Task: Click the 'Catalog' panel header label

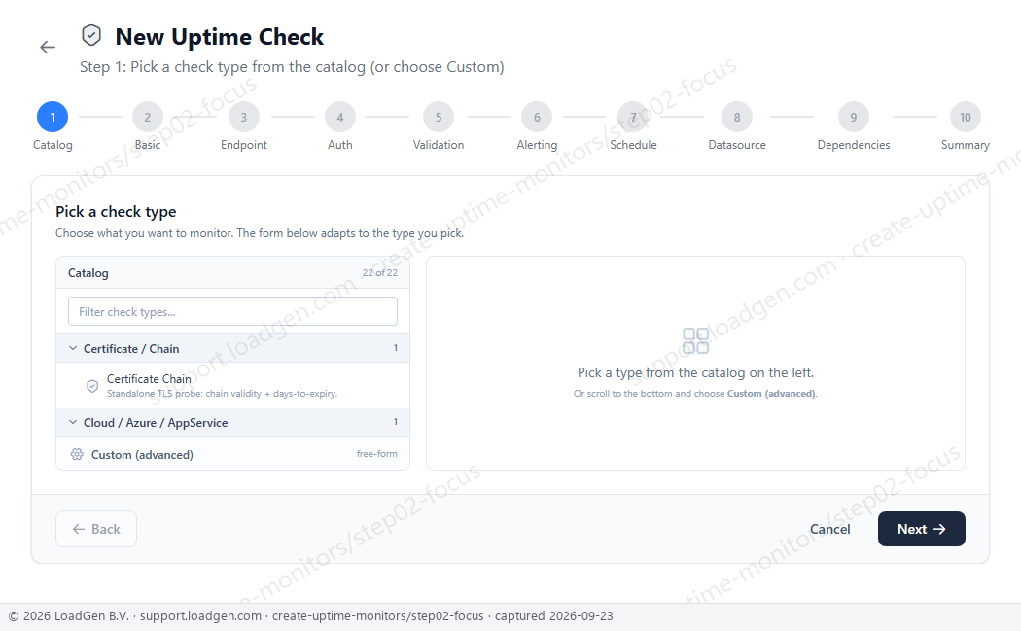Action: pyautogui.click(x=88, y=273)
